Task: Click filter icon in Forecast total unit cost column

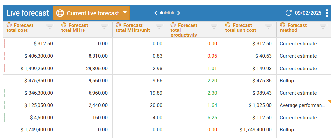Action: 269,26
